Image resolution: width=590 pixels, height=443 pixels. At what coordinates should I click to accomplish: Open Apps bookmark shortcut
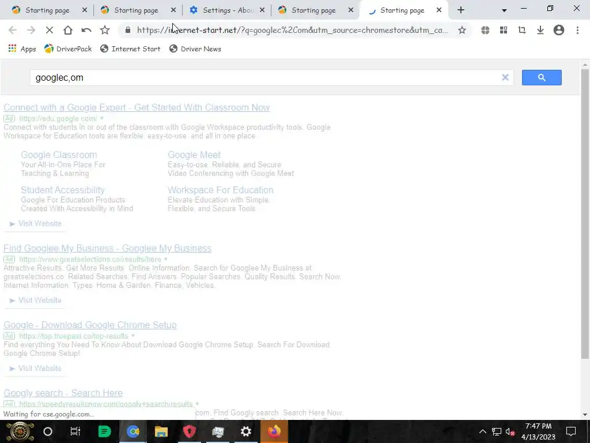[x=22, y=48]
